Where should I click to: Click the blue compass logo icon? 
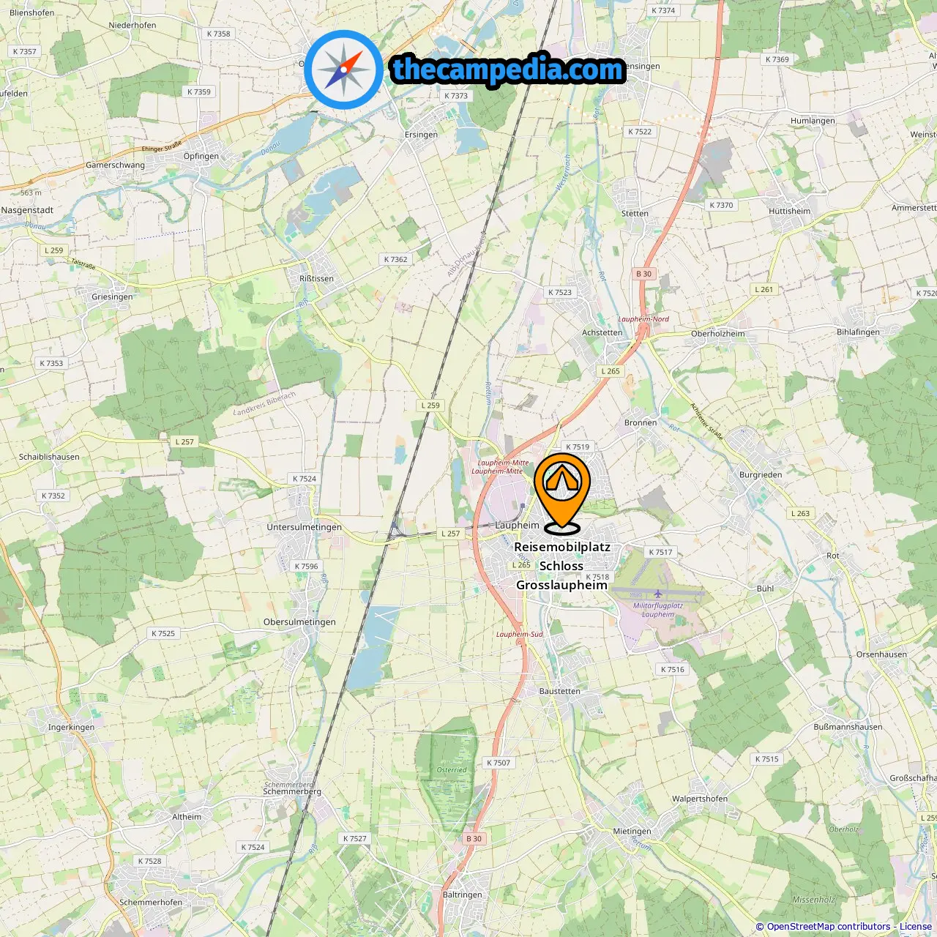[343, 70]
